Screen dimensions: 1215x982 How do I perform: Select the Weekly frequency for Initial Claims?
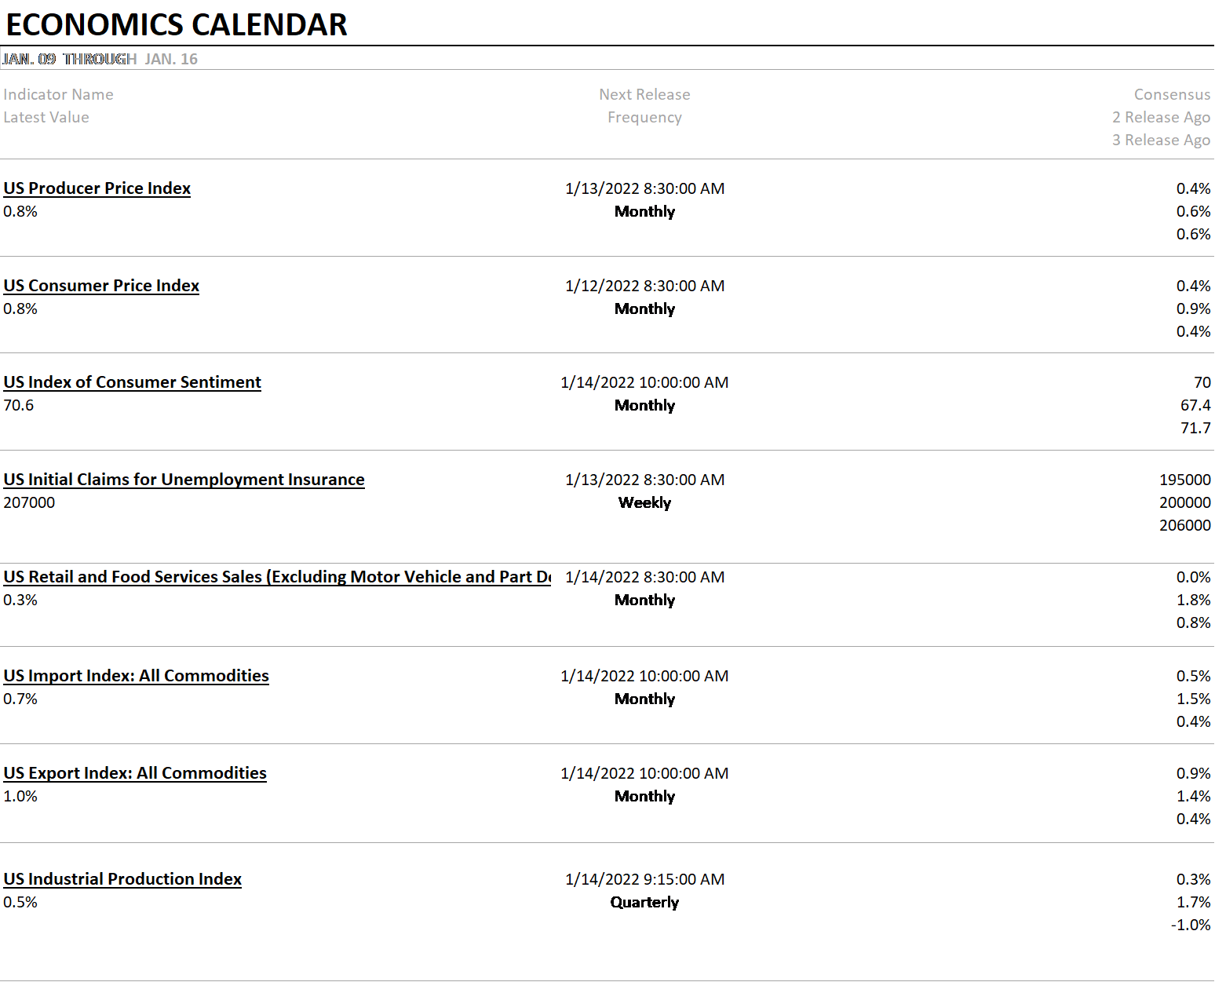tap(644, 502)
